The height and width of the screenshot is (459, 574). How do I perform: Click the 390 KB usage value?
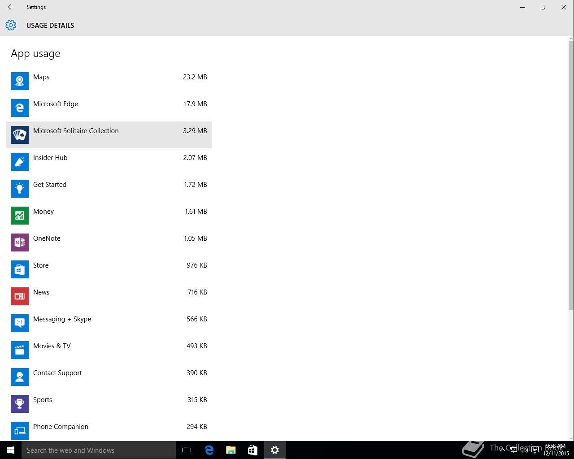pyautogui.click(x=197, y=373)
